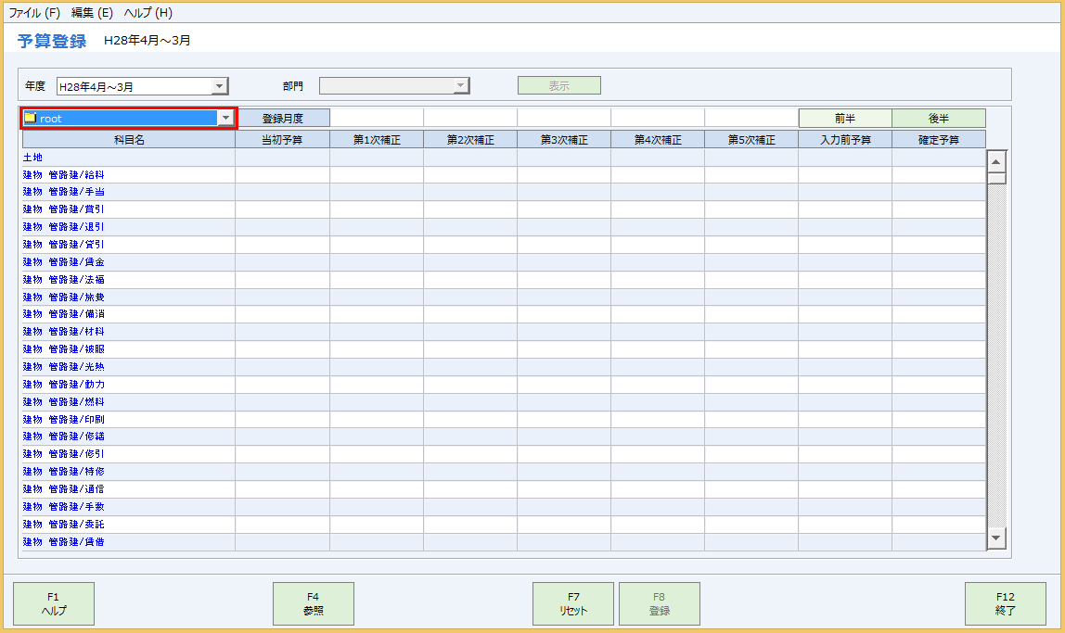Open the ファイル (F) menu
The width and height of the screenshot is (1065, 633).
point(34,13)
